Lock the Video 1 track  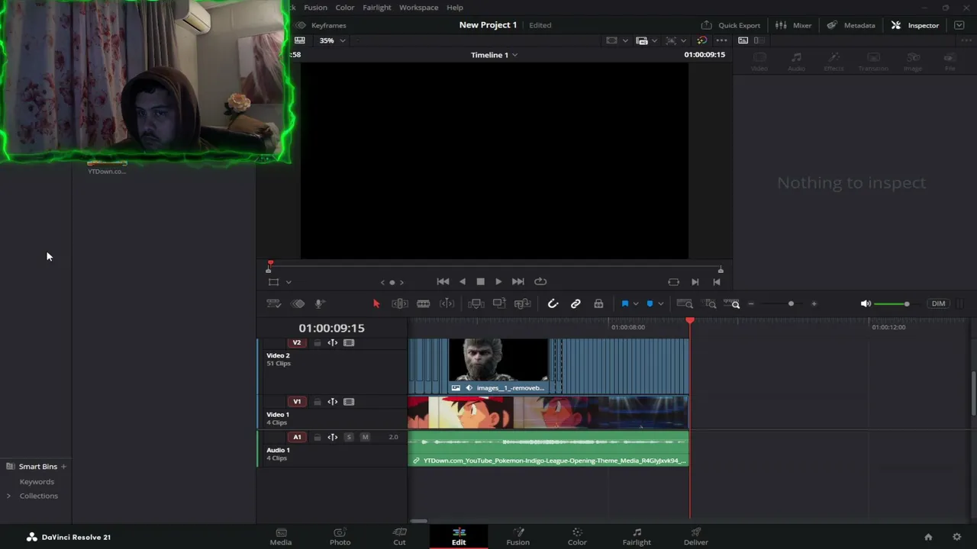coord(318,402)
